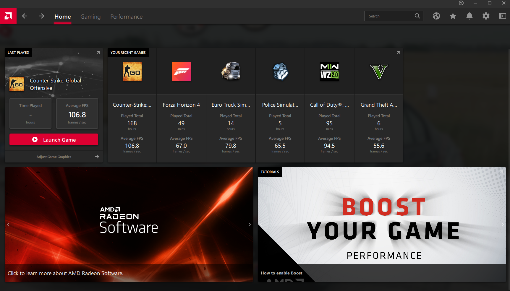Click GTA 55.6 Average FPS value
The image size is (510, 291).
[379, 146]
